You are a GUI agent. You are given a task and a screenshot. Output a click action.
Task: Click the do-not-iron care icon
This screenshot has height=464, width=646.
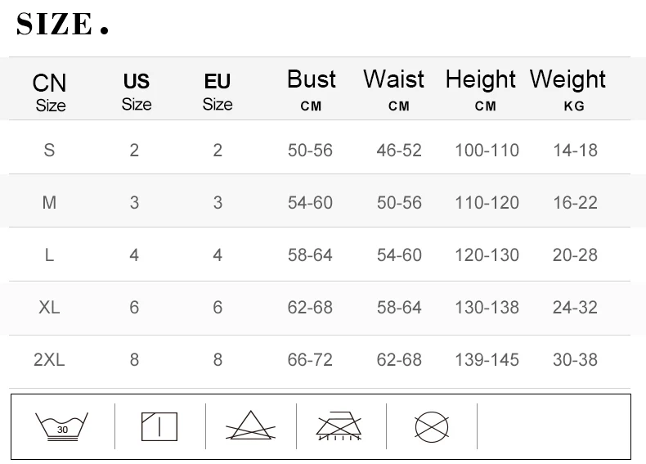339,426
